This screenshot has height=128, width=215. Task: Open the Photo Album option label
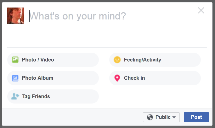click(37, 78)
